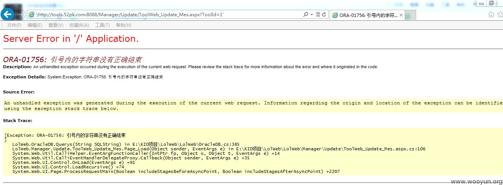Open the 工具(T) menu
This screenshot has height=185, width=503.
pyautogui.click(x=102, y=25)
